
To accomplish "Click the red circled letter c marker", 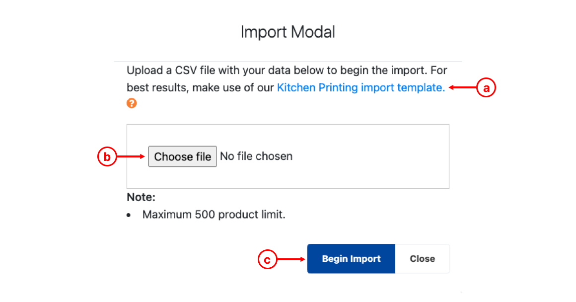I will coord(267,259).
